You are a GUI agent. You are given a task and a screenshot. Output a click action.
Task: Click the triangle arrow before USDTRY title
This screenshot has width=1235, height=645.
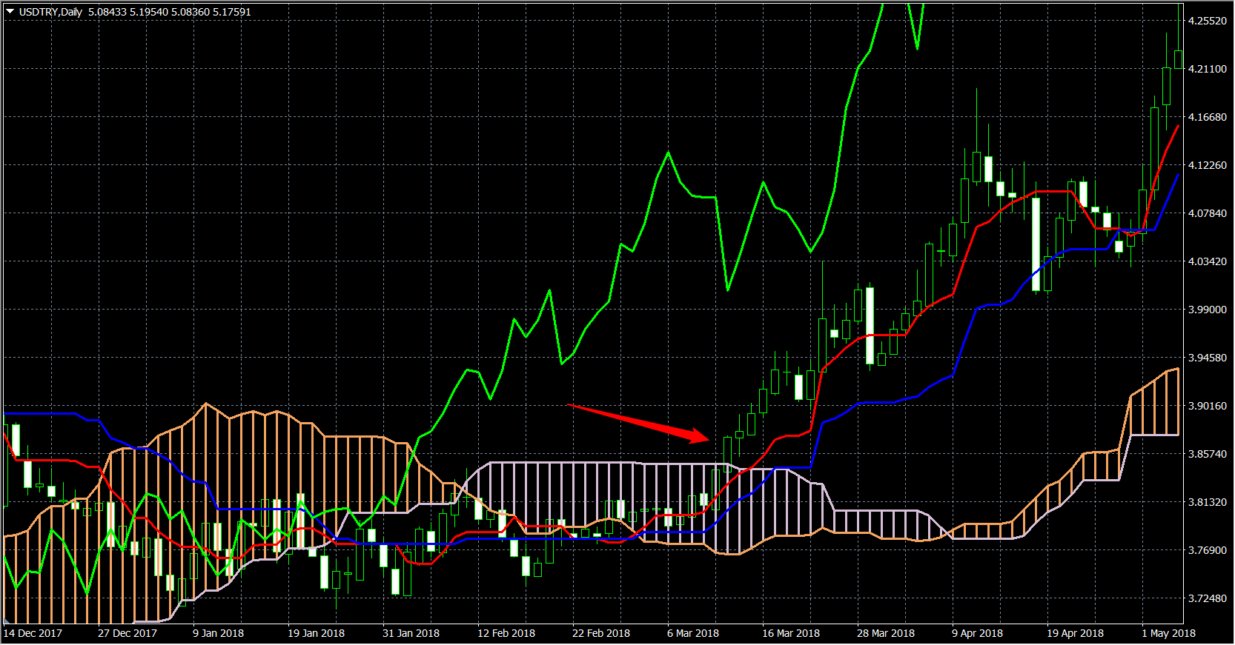click(x=10, y=12)
